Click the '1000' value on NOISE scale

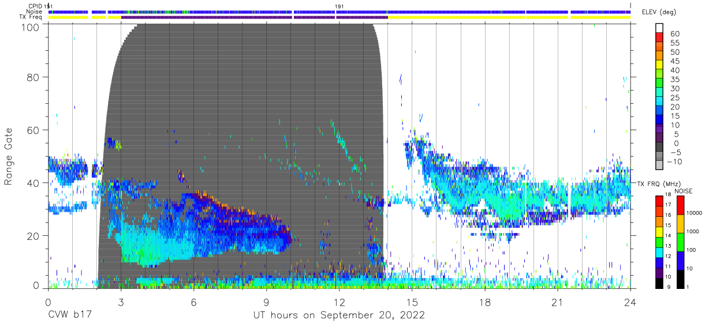pos(693,231)
